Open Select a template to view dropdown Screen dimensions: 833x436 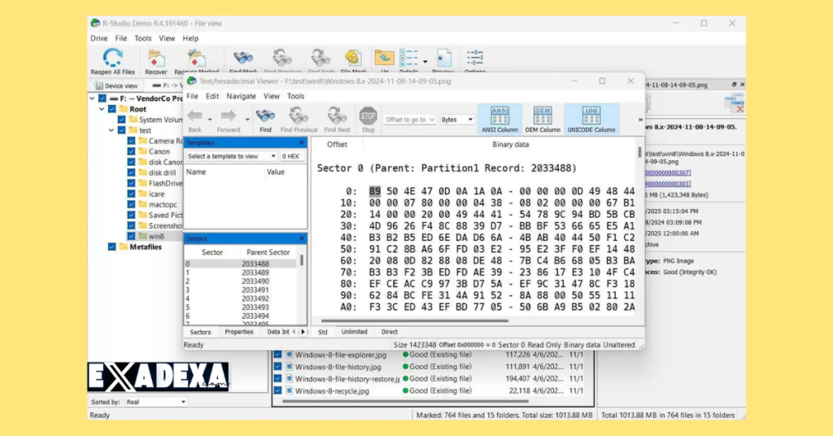point(231,156)
